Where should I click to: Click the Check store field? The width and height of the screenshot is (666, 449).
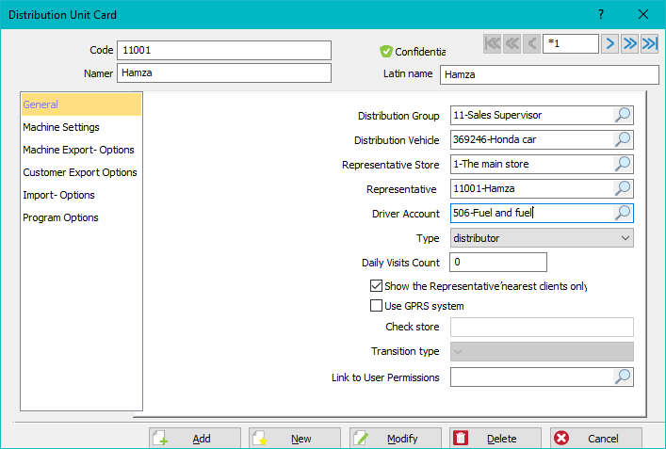point(542,327)
